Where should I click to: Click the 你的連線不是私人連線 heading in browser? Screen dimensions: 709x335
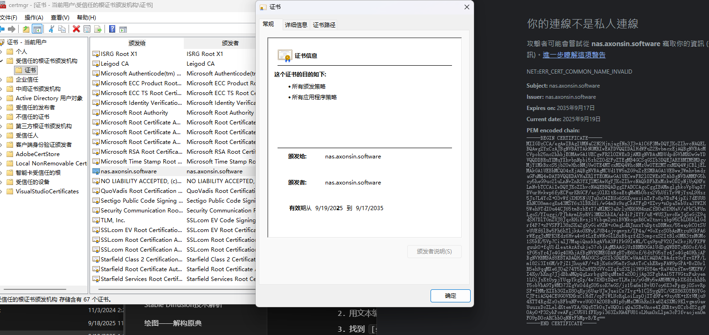pos(583,24)
